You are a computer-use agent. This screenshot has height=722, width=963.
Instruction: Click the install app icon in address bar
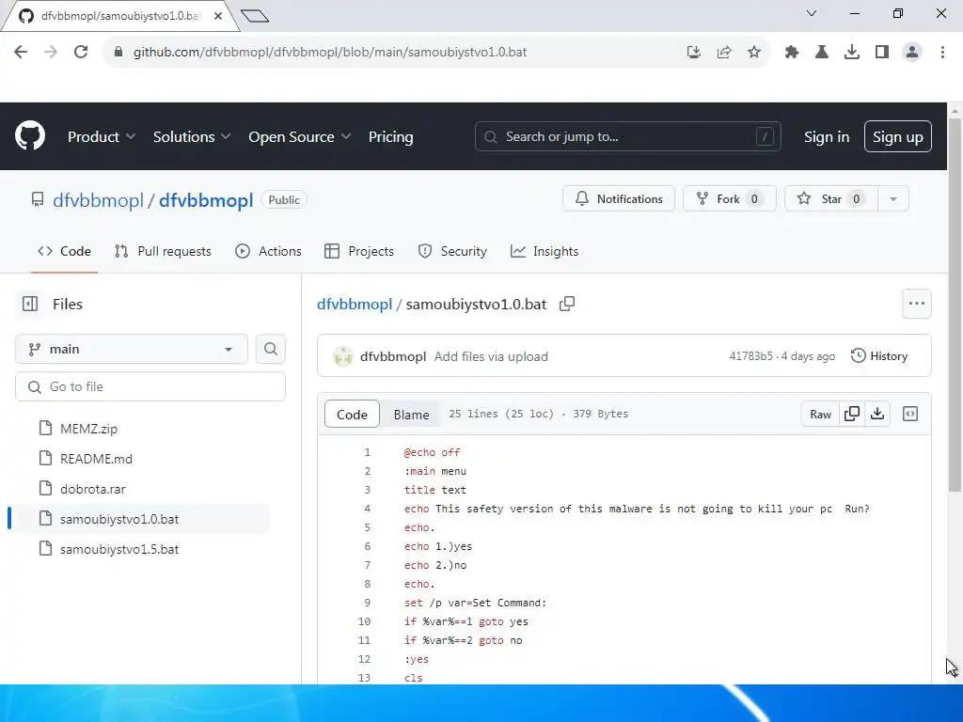[694, 53]
